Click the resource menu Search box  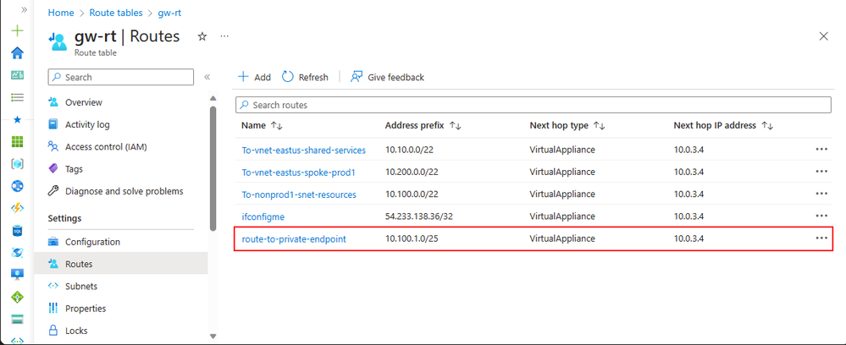[x=121, y=77]
